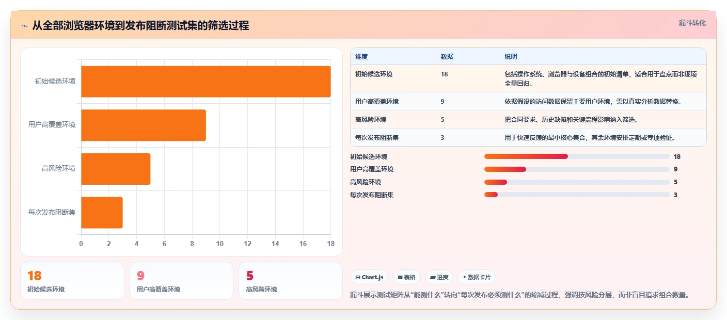The width and height of the screenshot is (727, 320).
Task: Select the 进度 tag chip
Action: [439, 277]
